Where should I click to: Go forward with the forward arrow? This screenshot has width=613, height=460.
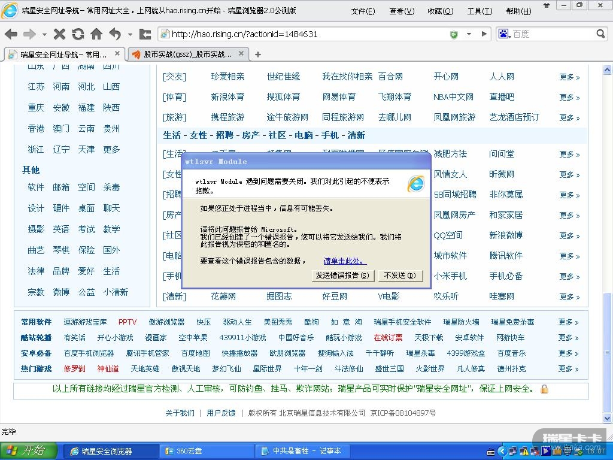point(30,34)
